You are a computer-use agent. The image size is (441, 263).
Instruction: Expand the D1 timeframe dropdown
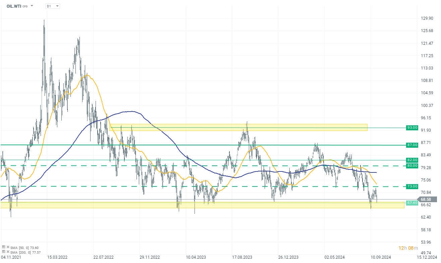[x=53, y=6]
